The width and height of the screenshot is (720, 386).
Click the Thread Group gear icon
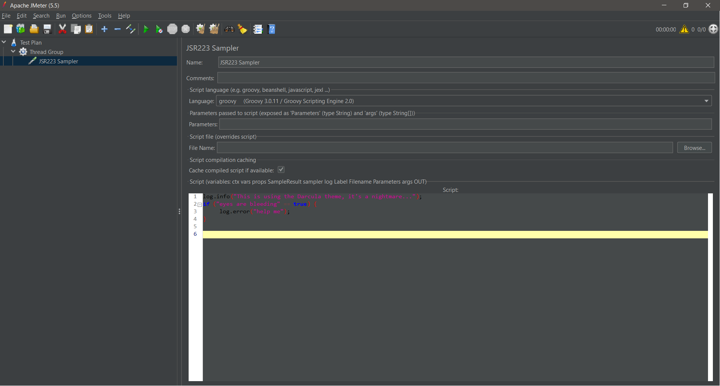pyautogui.click(x=23, y=52)
